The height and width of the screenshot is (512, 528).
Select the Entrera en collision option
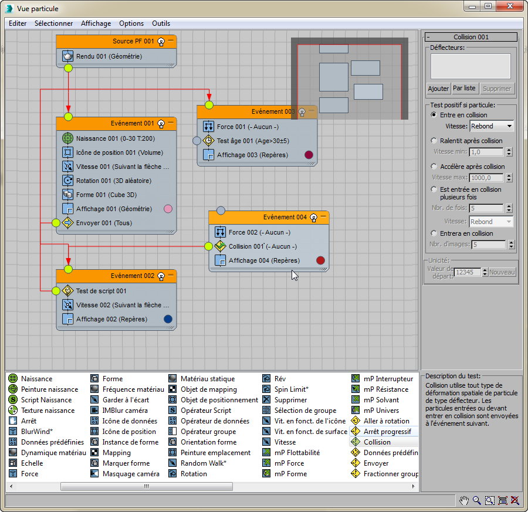coord(434,233)
